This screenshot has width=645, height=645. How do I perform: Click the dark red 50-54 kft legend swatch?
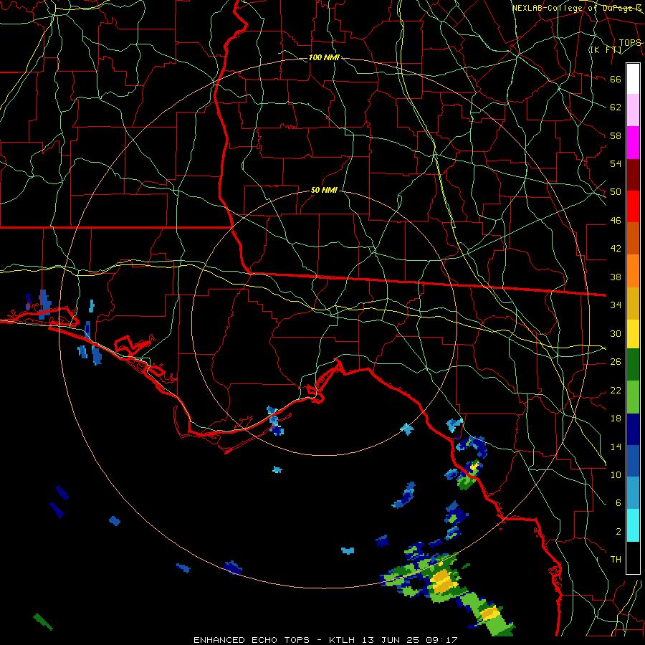click(x=633, y=176)
